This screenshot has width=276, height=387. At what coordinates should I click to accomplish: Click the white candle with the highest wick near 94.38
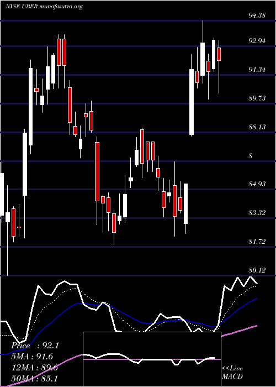click(x=203, y=59)
